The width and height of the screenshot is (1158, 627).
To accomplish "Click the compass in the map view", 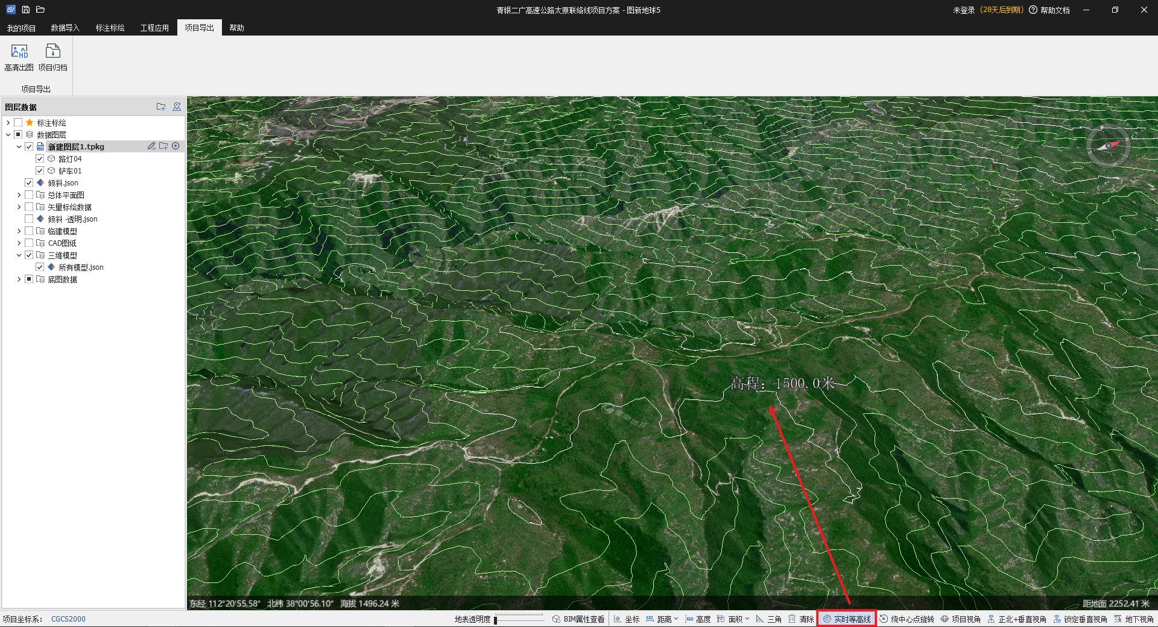I will 1108,145.
